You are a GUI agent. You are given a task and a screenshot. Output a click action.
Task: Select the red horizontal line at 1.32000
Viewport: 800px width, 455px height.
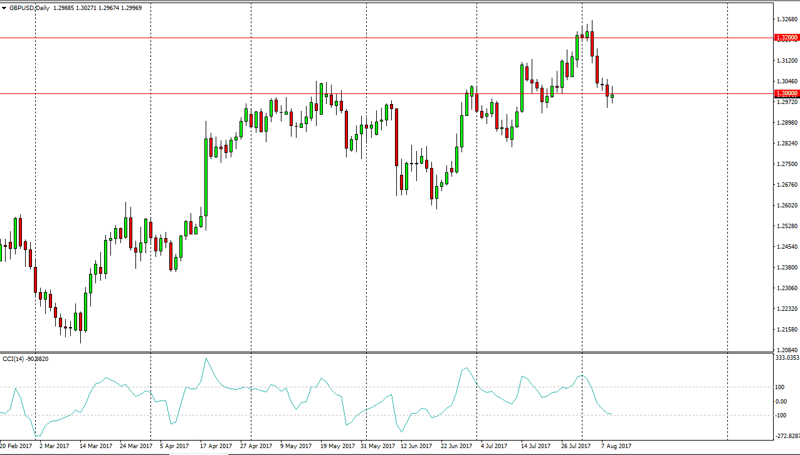313,38
